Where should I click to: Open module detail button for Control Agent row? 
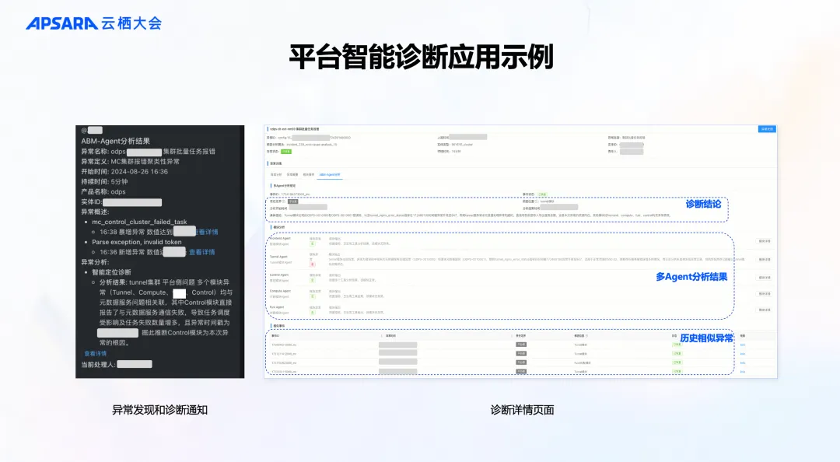tap(765, 278)
